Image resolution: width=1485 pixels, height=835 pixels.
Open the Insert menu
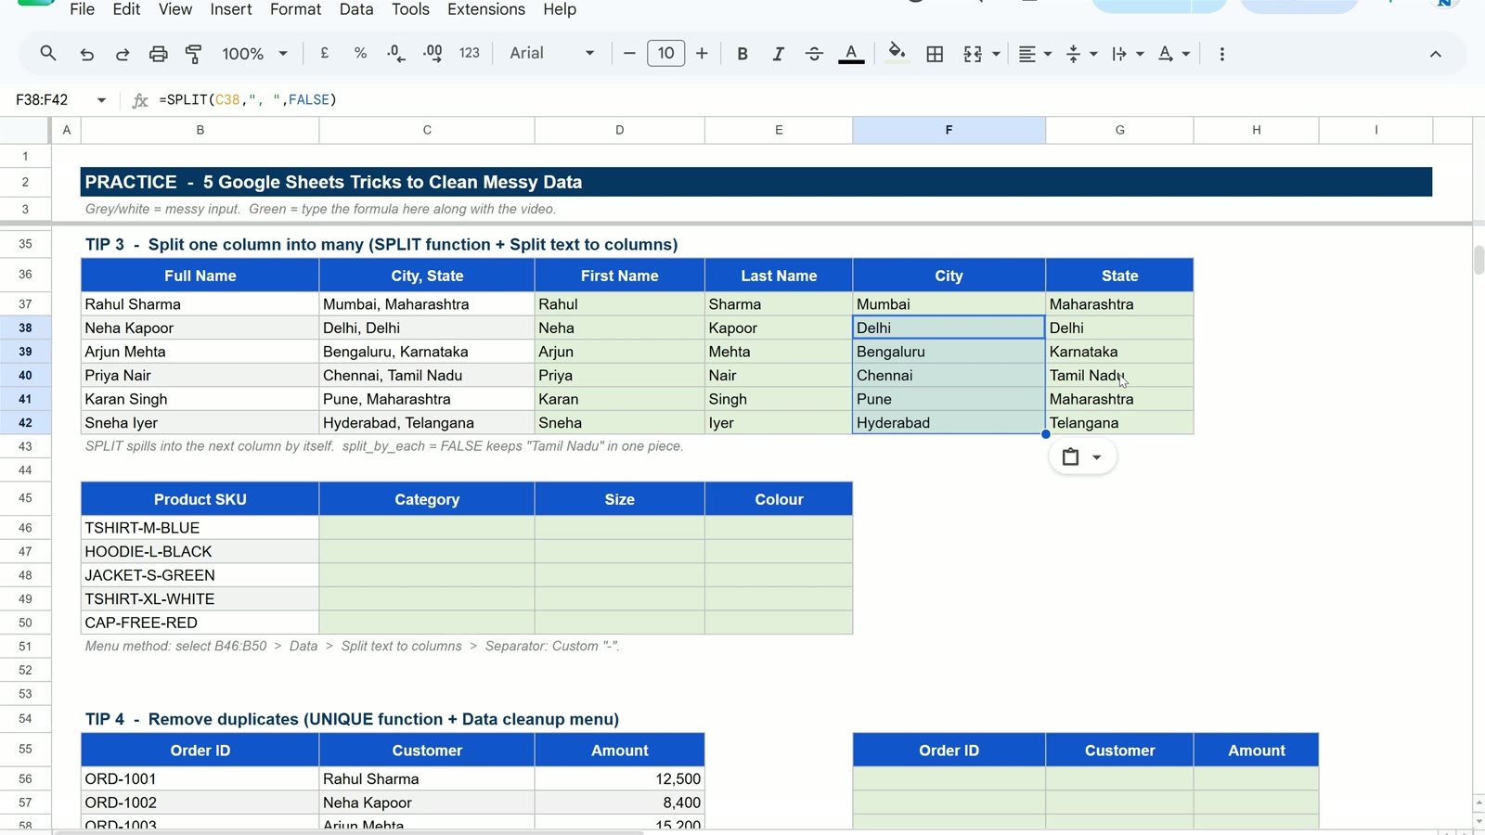point(230,9)
